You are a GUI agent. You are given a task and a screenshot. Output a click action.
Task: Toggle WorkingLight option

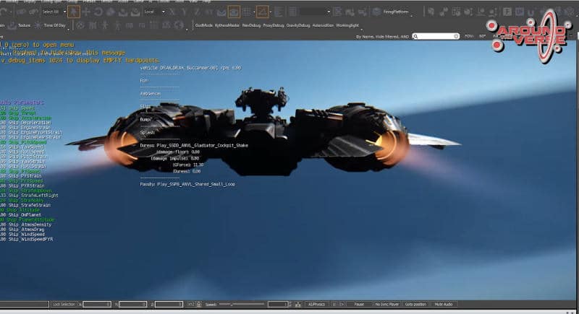pyautogui.click(x=347, y=25)
